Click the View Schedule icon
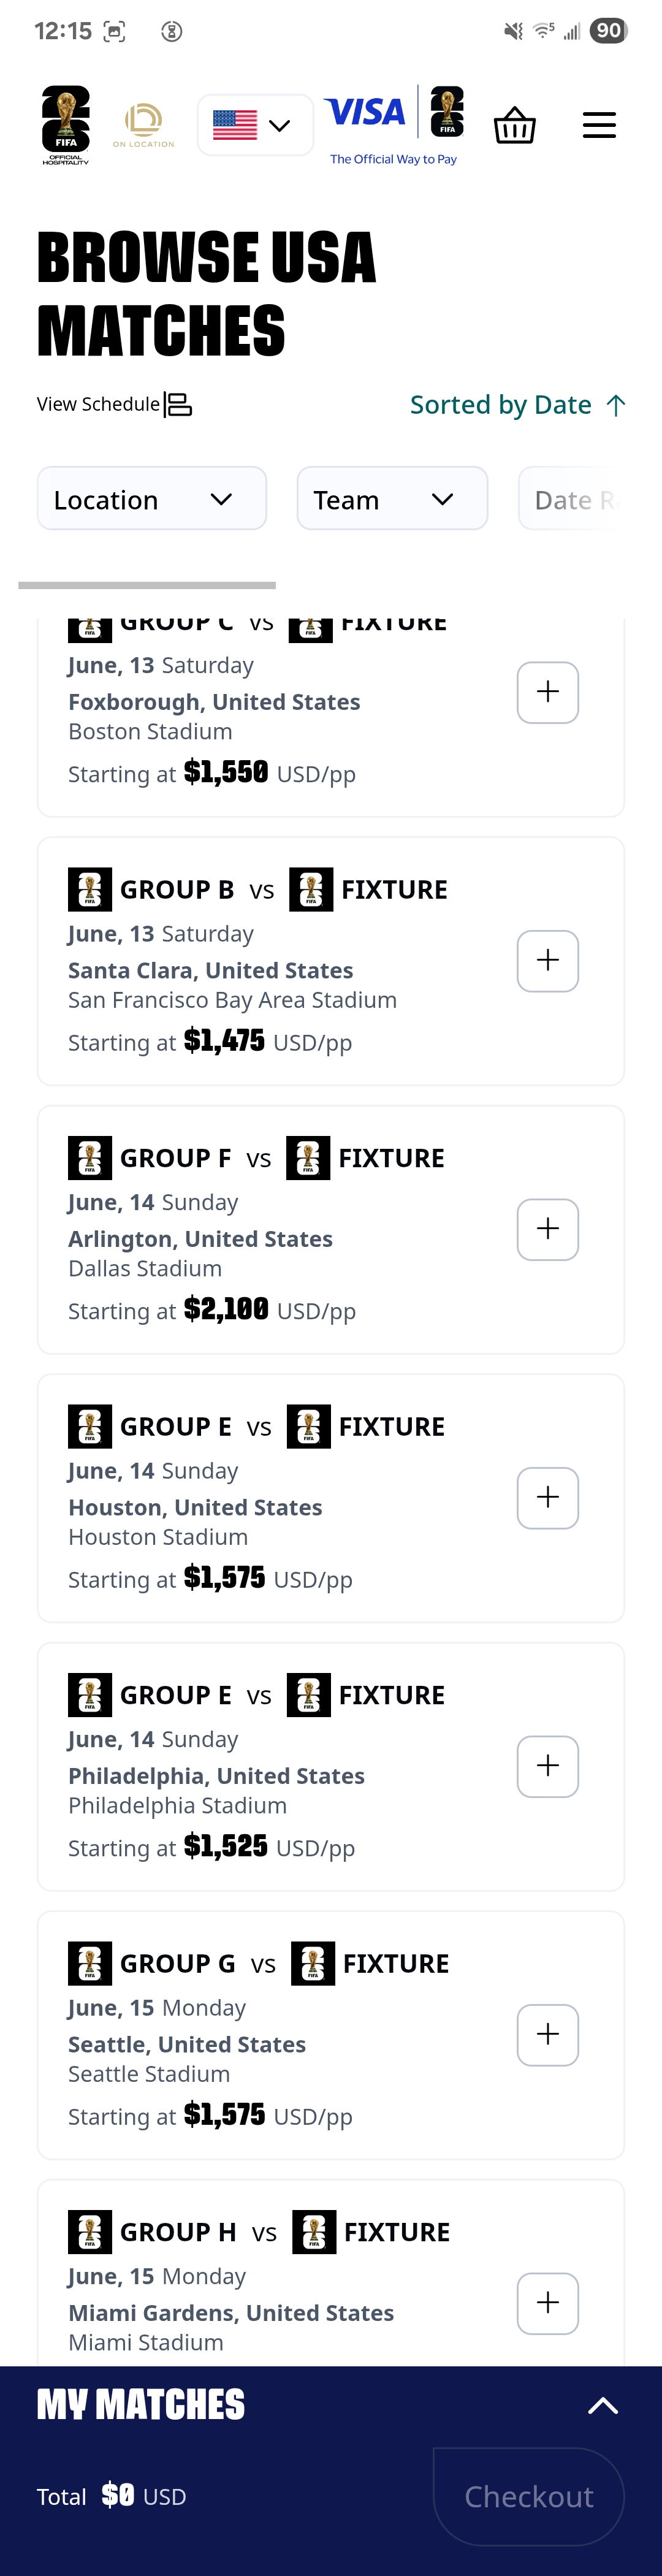This screenshot has height=2576, width=662. 178,404
